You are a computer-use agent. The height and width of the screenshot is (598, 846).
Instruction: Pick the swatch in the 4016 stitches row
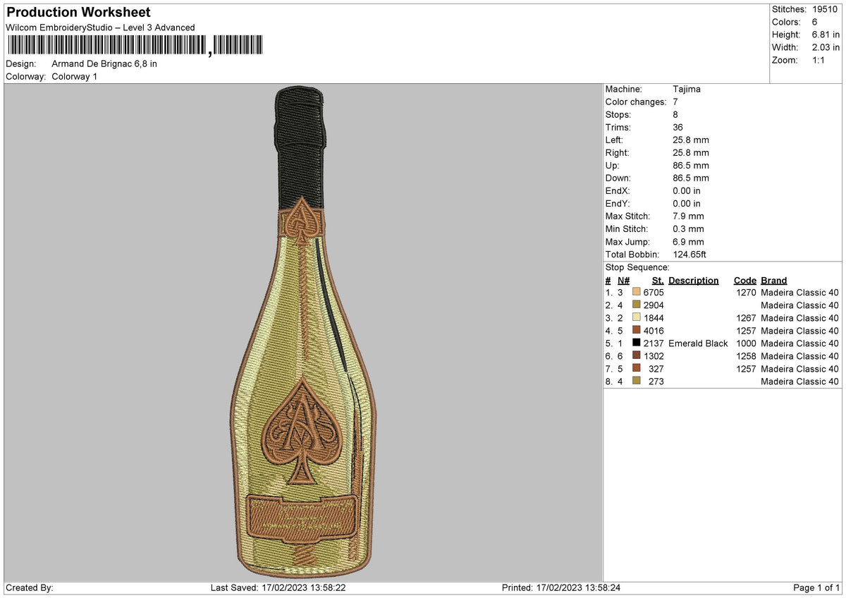pos(637,331)
